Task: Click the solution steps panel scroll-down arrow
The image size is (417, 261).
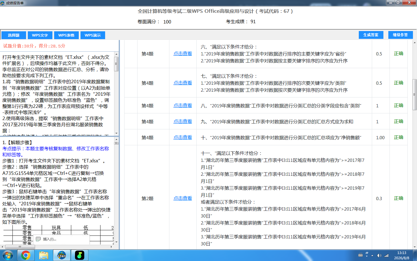Action: tap(116, 242)
